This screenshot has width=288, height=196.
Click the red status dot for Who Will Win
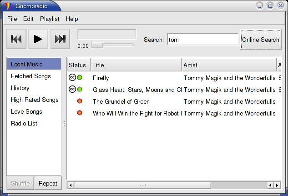80,113
